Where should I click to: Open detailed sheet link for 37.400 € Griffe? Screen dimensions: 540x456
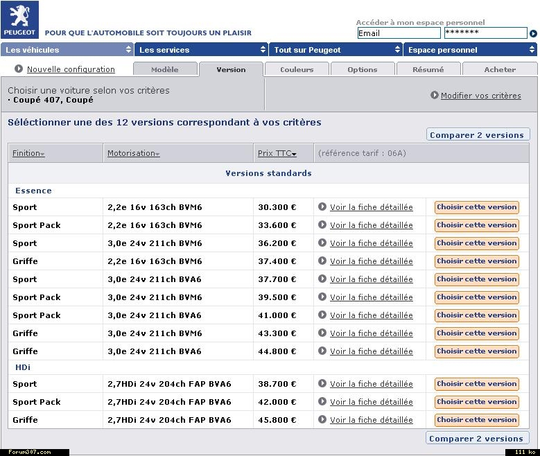(371, 261)
